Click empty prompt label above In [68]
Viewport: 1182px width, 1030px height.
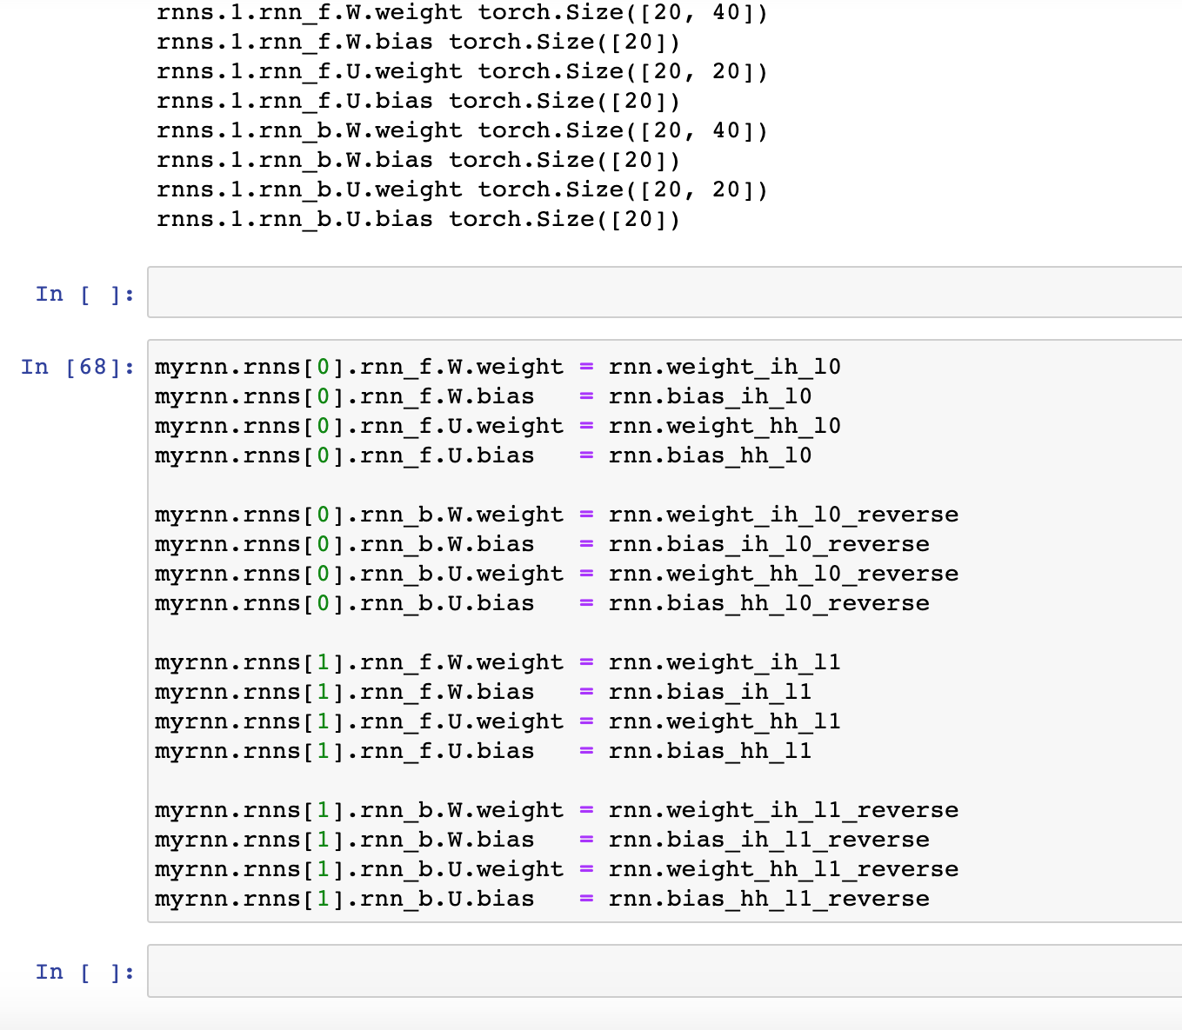85,294
